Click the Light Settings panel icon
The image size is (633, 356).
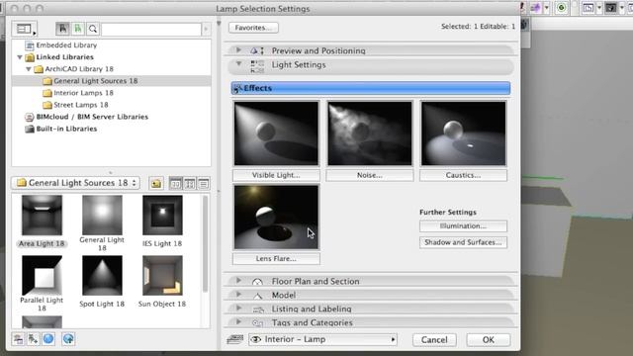pos(257,66)
